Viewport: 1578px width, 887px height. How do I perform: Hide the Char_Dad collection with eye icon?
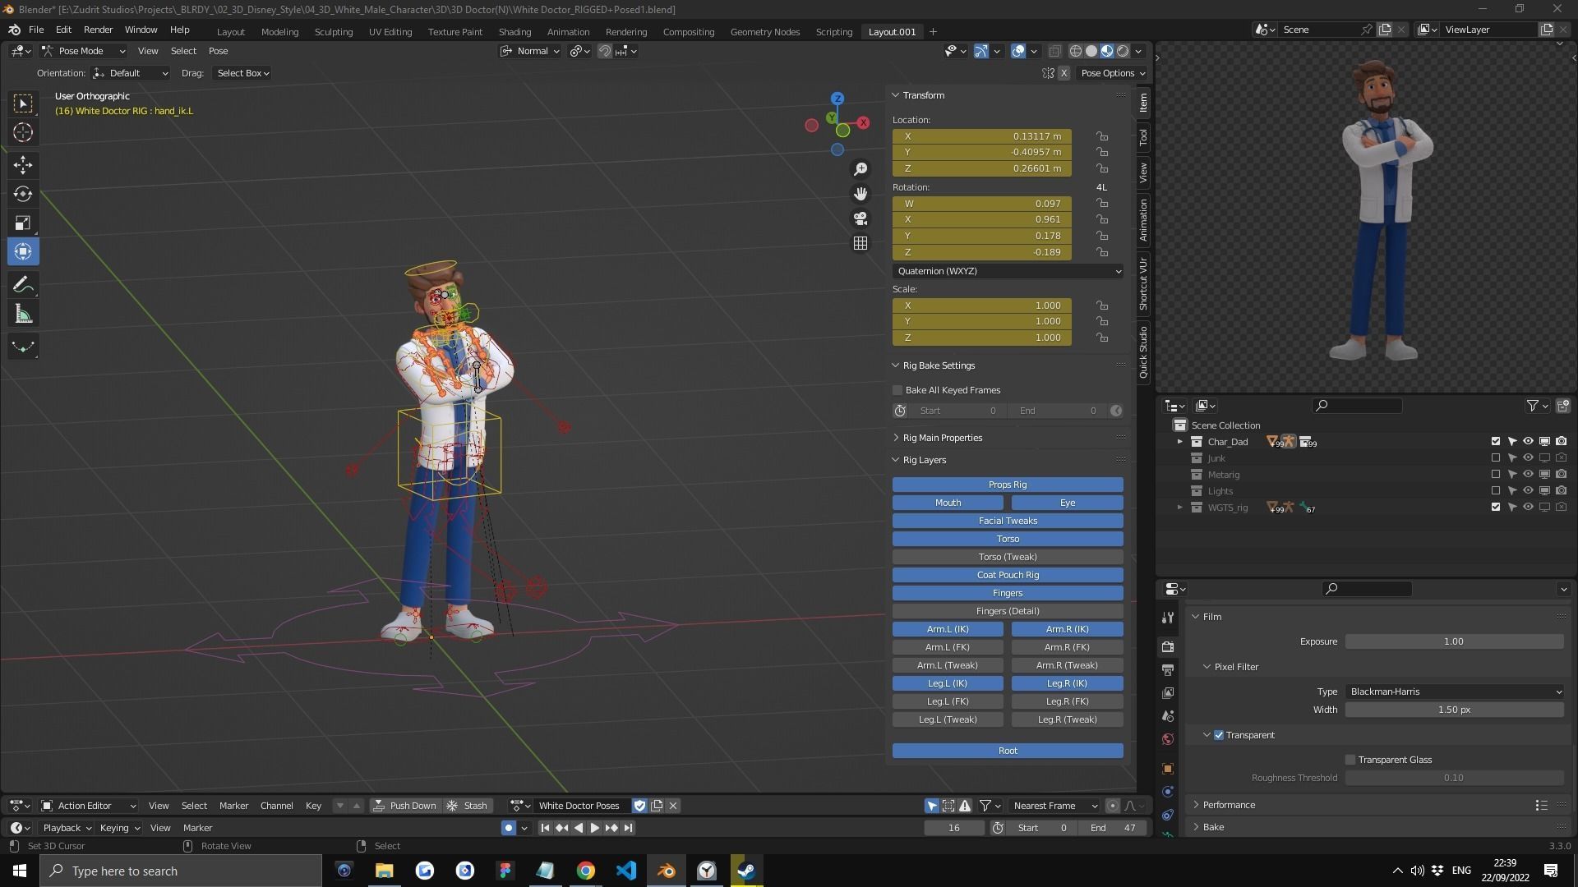tap(1528, 442)
